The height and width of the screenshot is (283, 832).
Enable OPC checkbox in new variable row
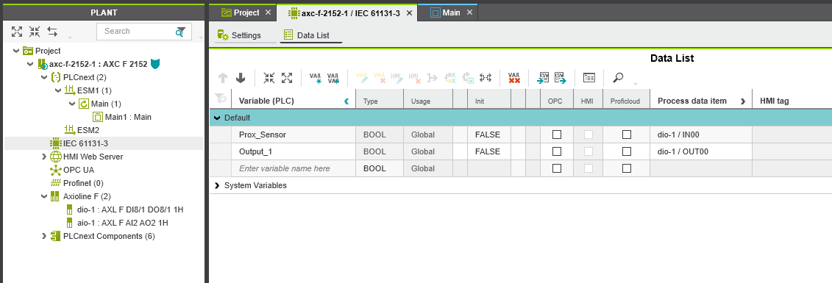557,168
